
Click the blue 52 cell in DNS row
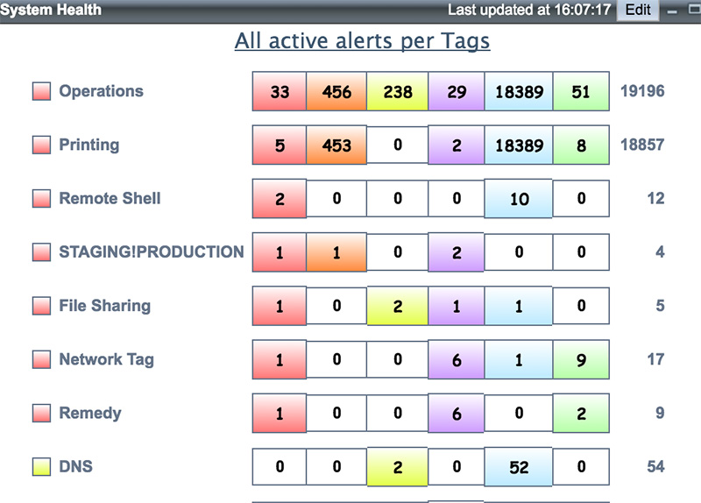[x=519, y=467]
